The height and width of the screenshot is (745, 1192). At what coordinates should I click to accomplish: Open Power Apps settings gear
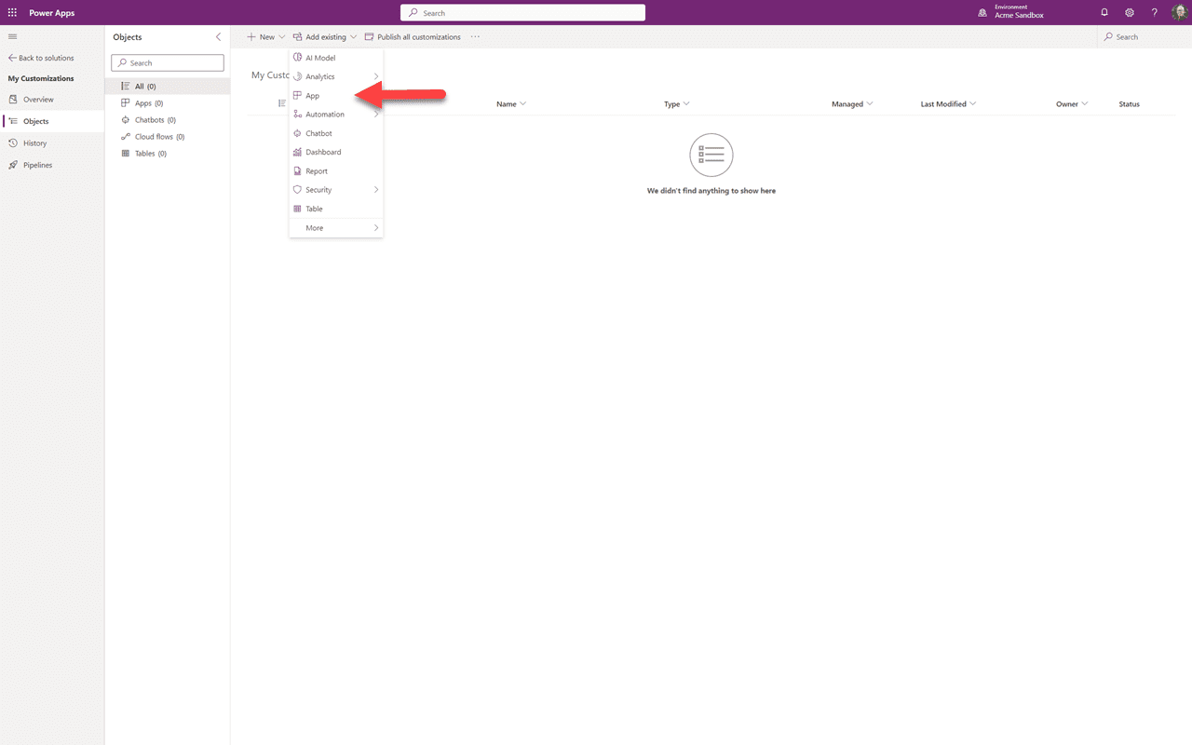(1130, 12)
